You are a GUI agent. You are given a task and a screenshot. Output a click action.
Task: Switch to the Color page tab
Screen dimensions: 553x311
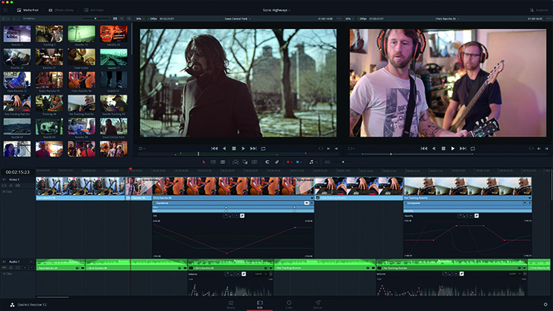pyautogui.click(x=288, y=304)
